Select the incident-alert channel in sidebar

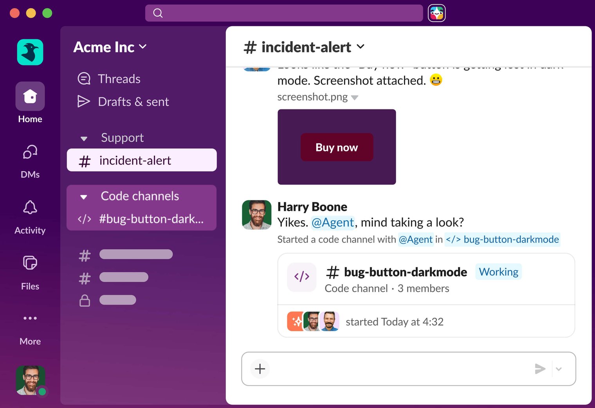point(142,160)
